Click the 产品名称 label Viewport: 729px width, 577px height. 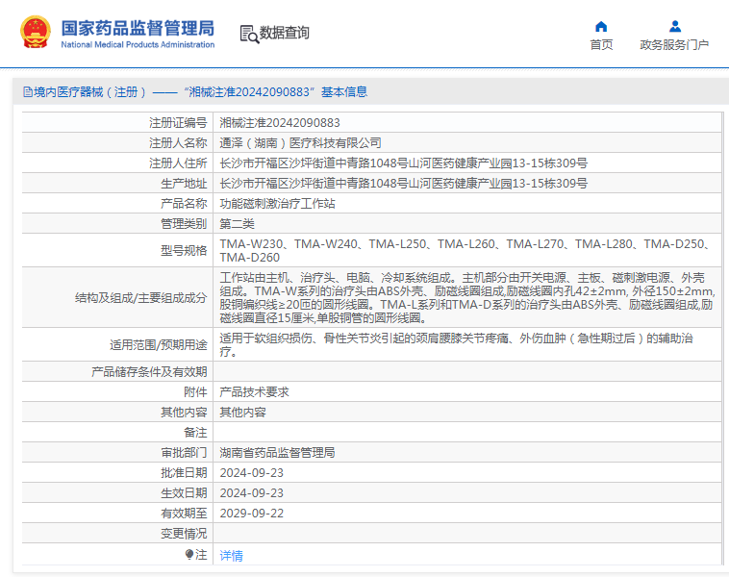click(184, 204)
